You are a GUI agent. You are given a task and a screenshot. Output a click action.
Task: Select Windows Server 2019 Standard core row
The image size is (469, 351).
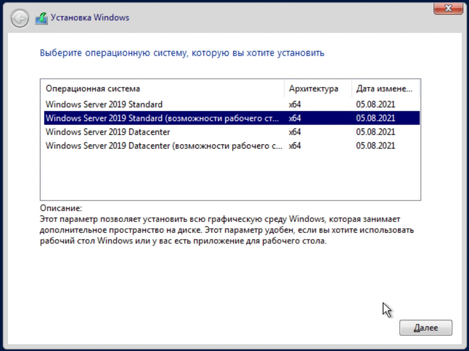(232, 105)
